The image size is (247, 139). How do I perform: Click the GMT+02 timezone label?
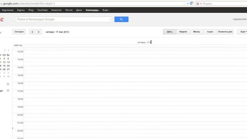pos(18,46)
